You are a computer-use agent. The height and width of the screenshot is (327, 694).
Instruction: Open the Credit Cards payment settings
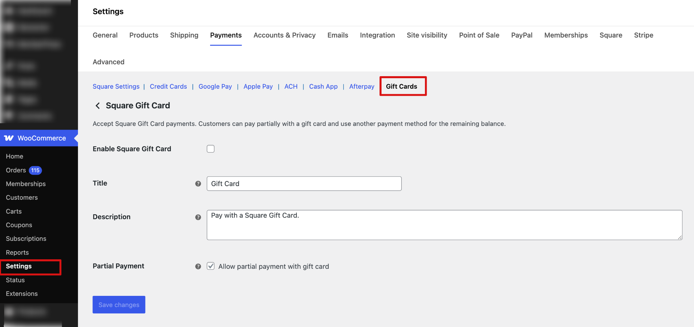(x=168, y=86)
